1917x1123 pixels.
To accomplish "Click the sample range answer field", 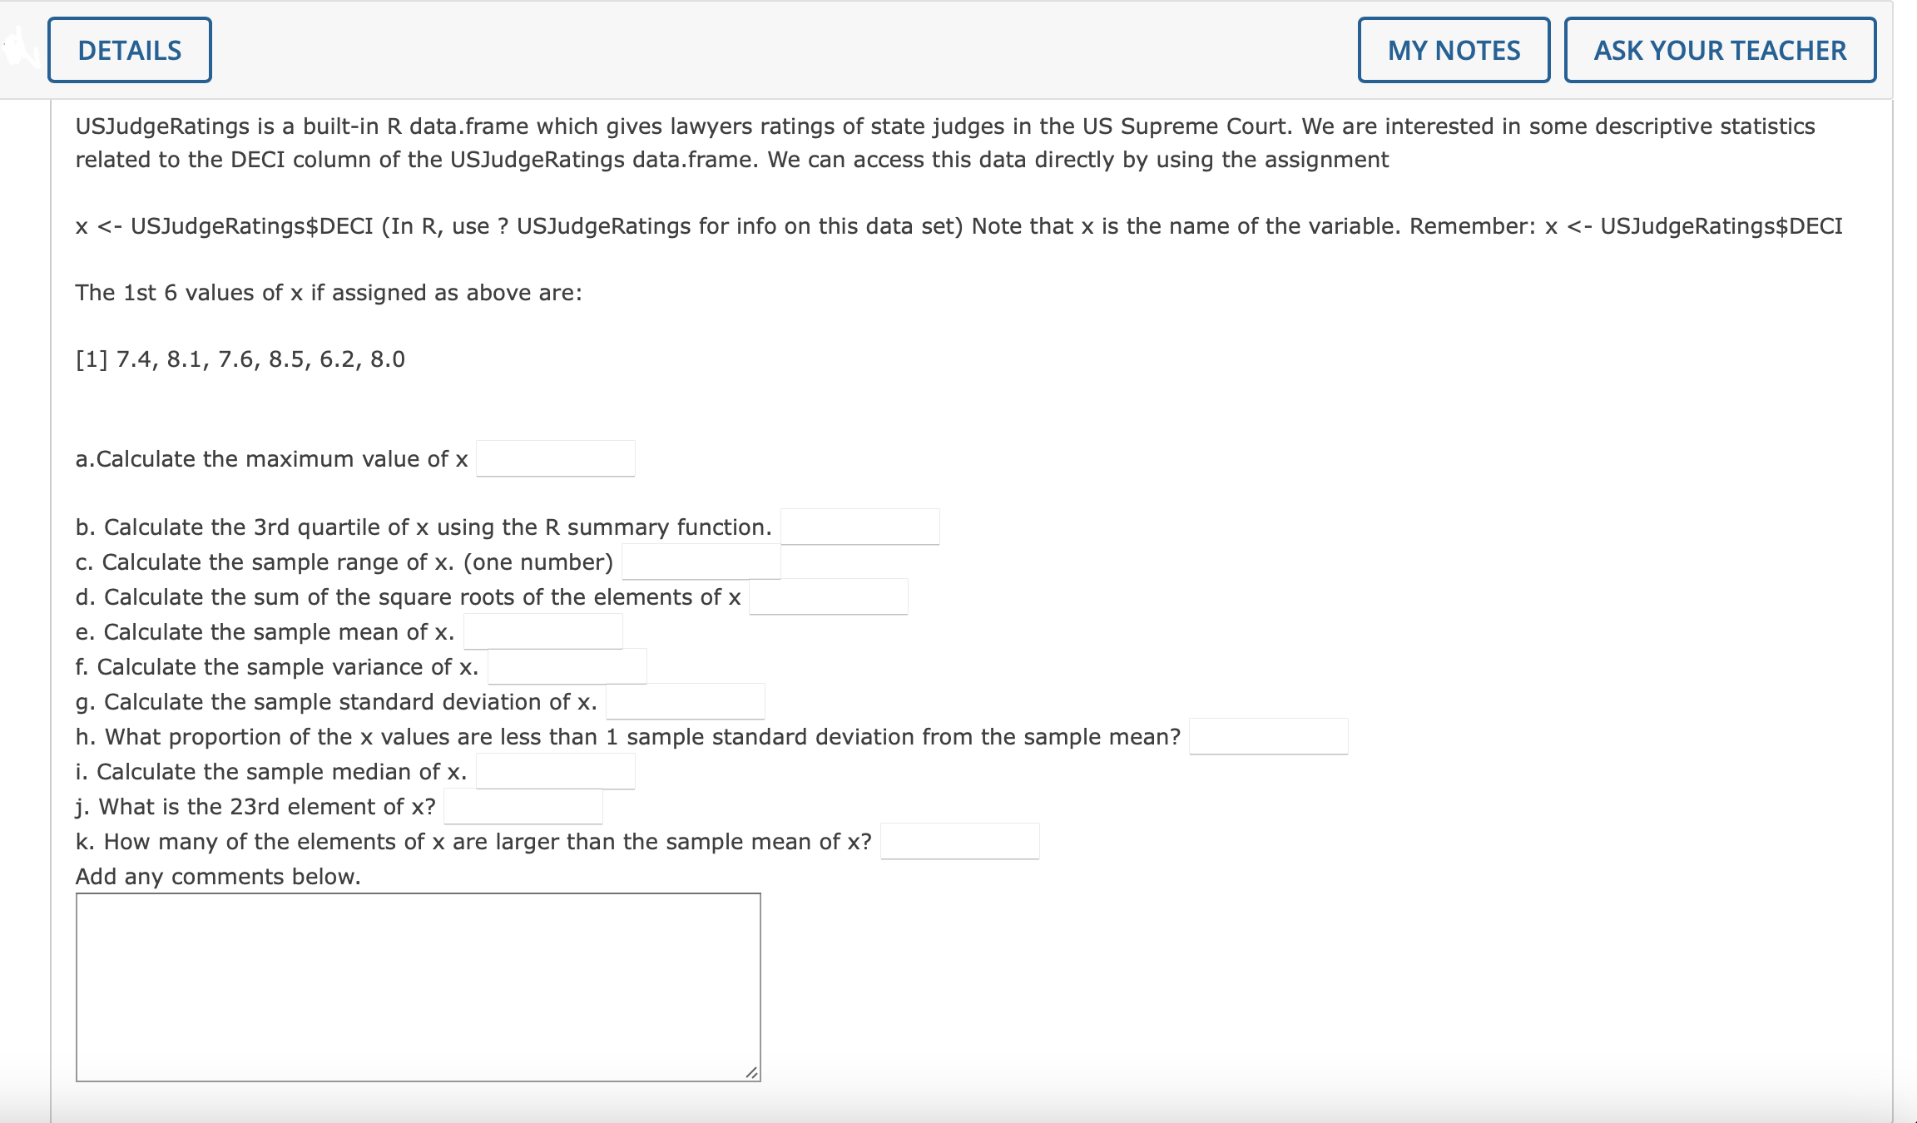I will [701, 561].
